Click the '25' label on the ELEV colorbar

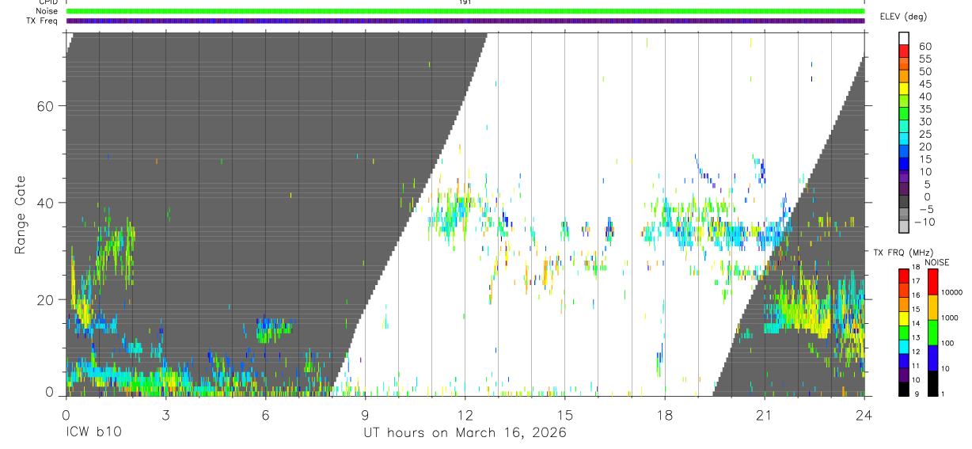925,134
